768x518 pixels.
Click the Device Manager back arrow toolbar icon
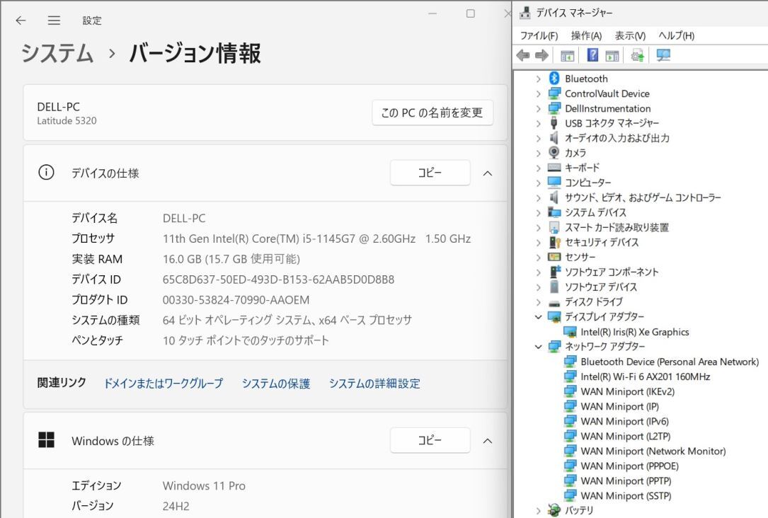tap(523, 55)
